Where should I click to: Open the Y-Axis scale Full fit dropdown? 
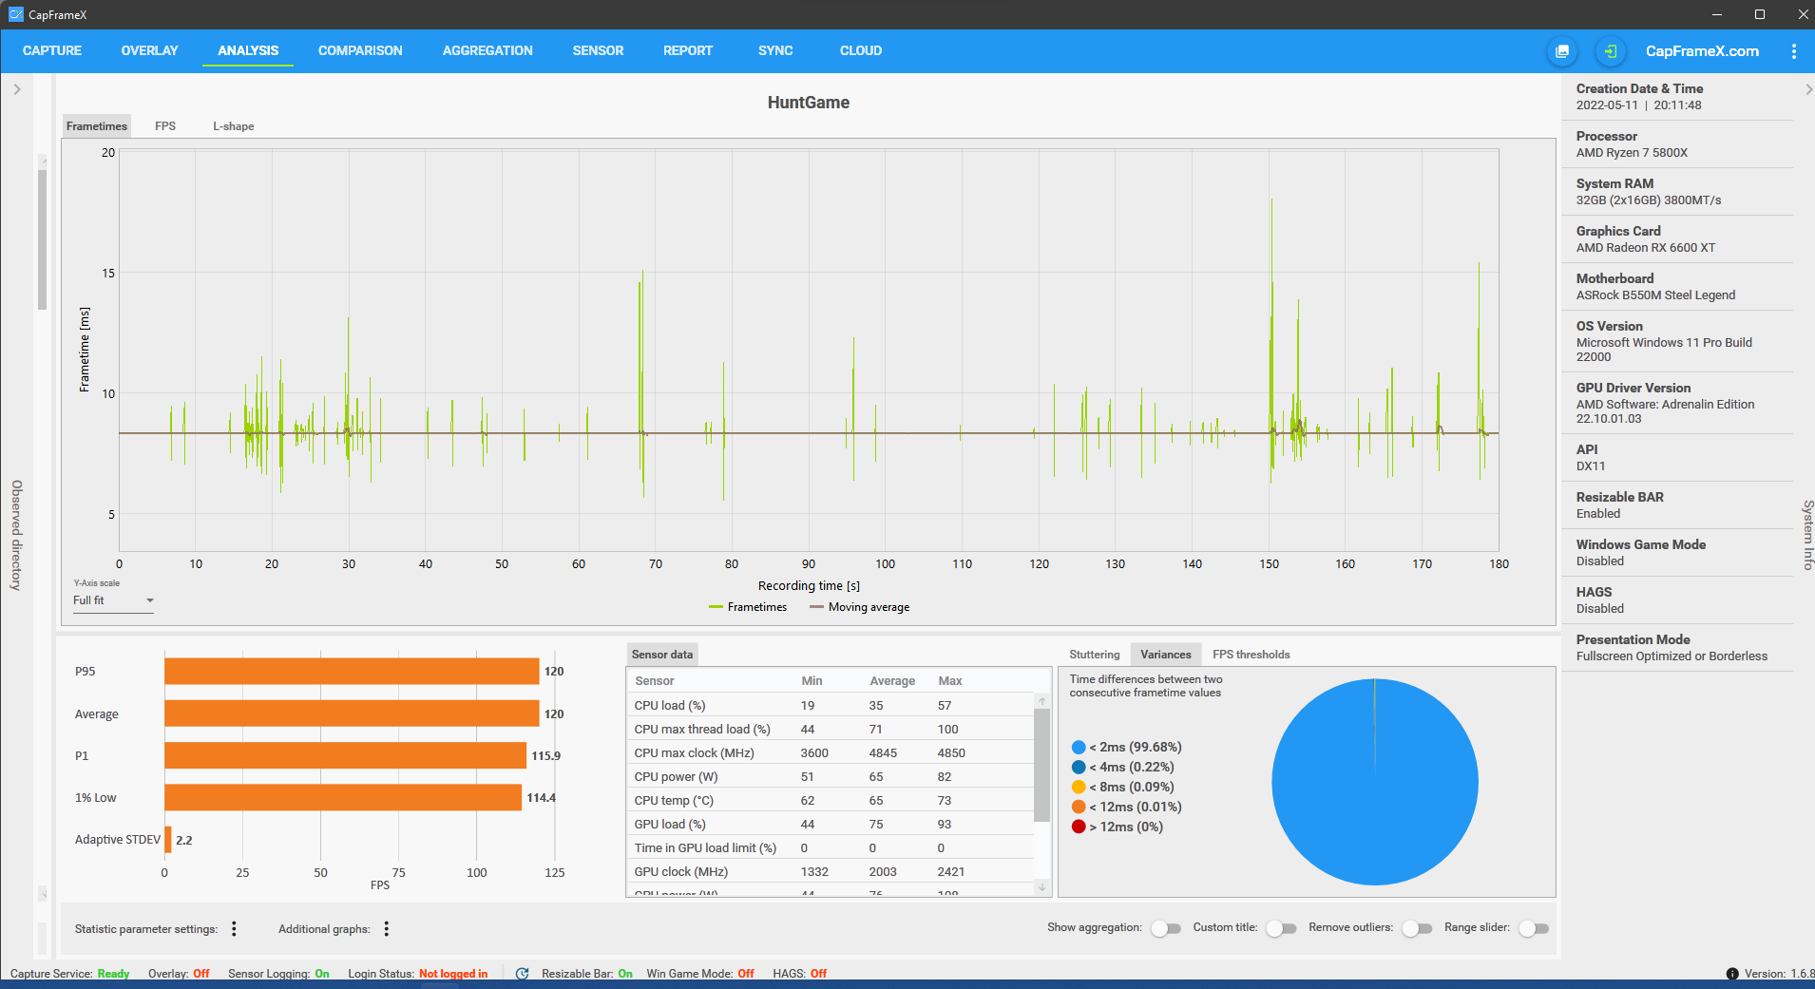click(x=113, y=600)
